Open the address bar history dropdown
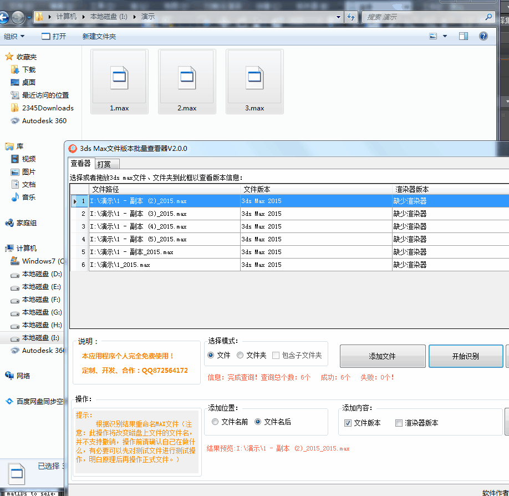 [x=339, y=17]
